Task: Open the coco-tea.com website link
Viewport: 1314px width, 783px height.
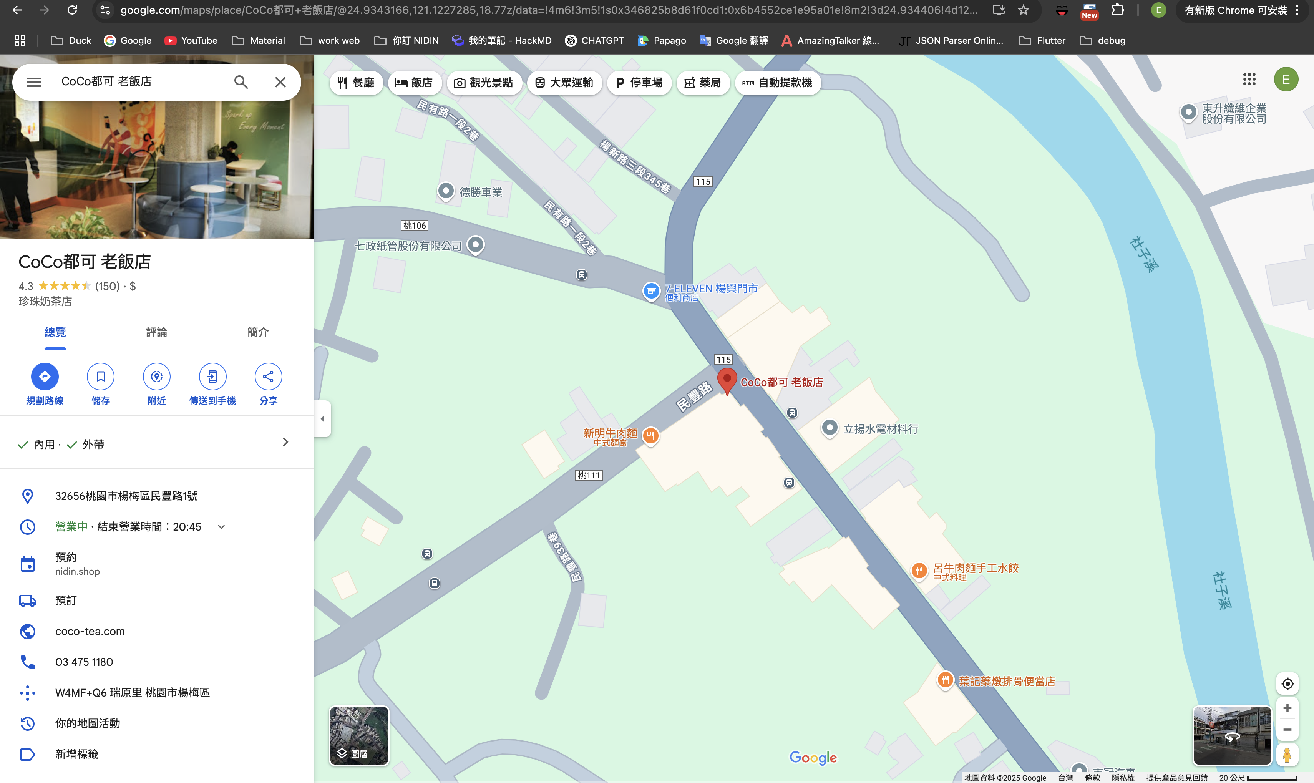Action: (90, 631)
